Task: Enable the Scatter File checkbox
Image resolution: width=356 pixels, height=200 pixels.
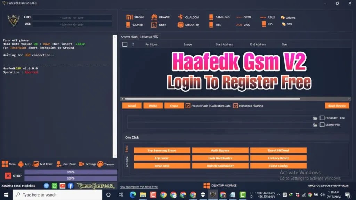Action: (322, 125)
